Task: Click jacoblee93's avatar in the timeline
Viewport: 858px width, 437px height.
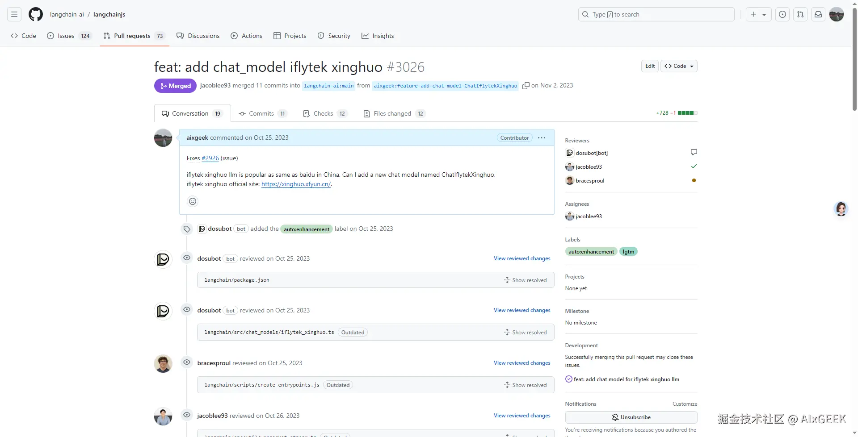Action: pyautogui.click(x=163, y=416)
